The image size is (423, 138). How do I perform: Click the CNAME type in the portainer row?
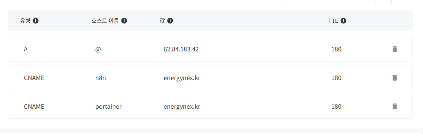(34, 107)
